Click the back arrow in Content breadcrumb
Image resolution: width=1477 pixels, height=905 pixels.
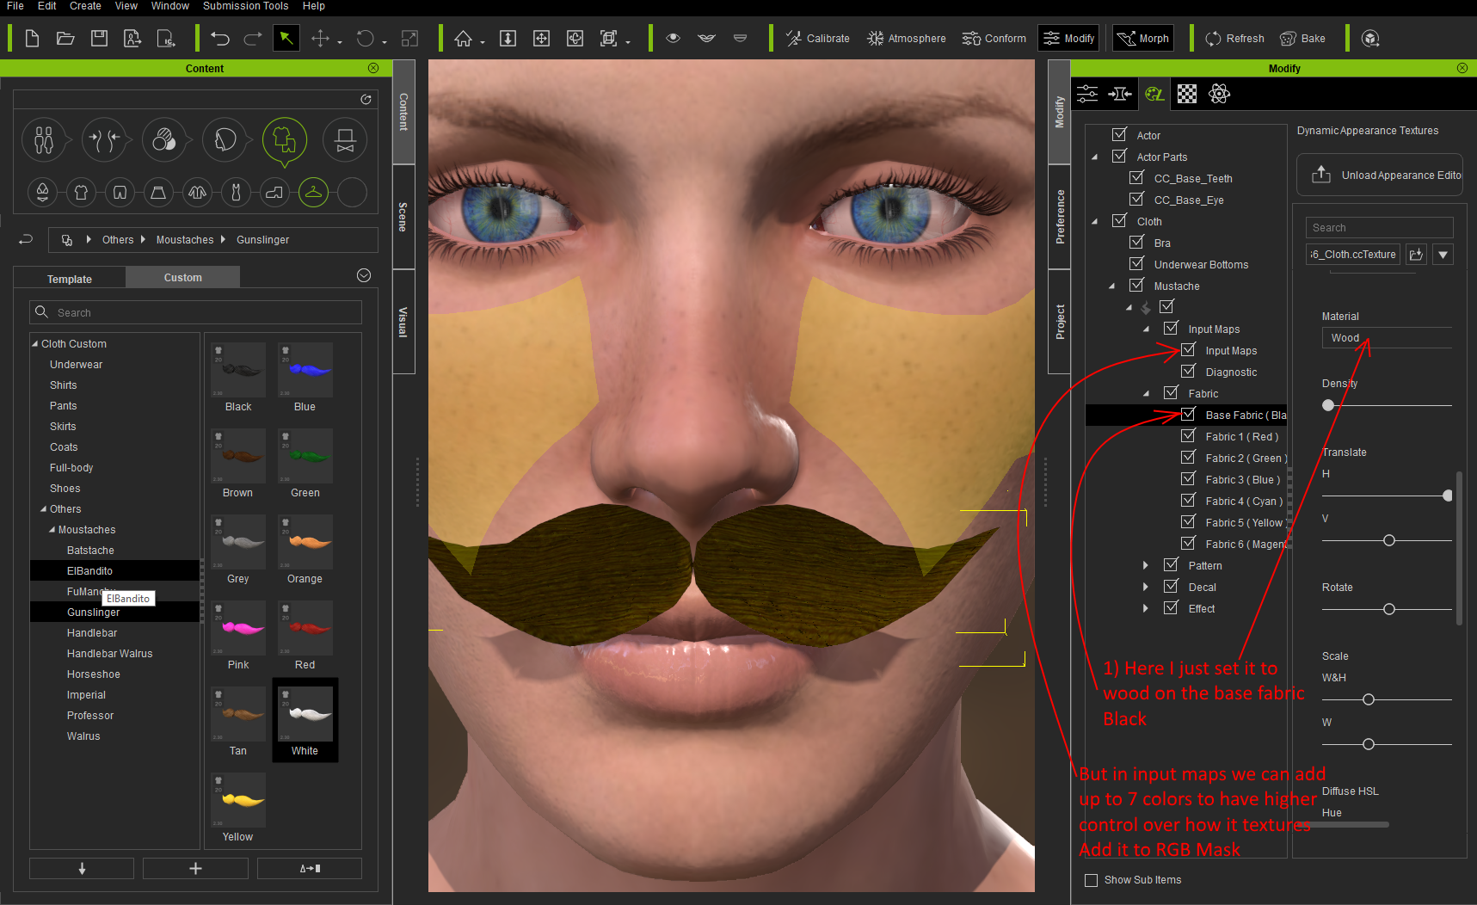click(x=26, y=240)
